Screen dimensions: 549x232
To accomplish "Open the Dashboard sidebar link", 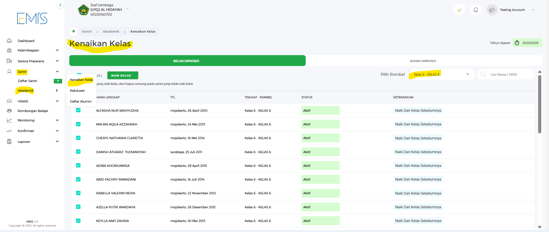I will coord(26,41).
